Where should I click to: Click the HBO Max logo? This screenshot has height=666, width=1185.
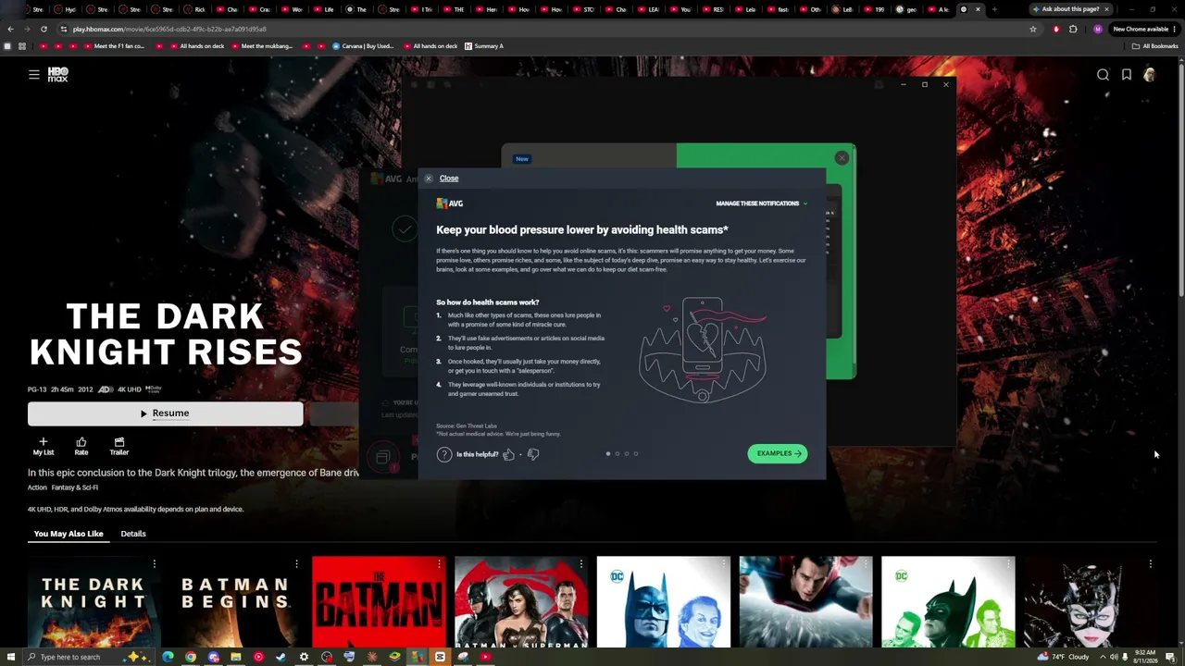coord(57,75)
